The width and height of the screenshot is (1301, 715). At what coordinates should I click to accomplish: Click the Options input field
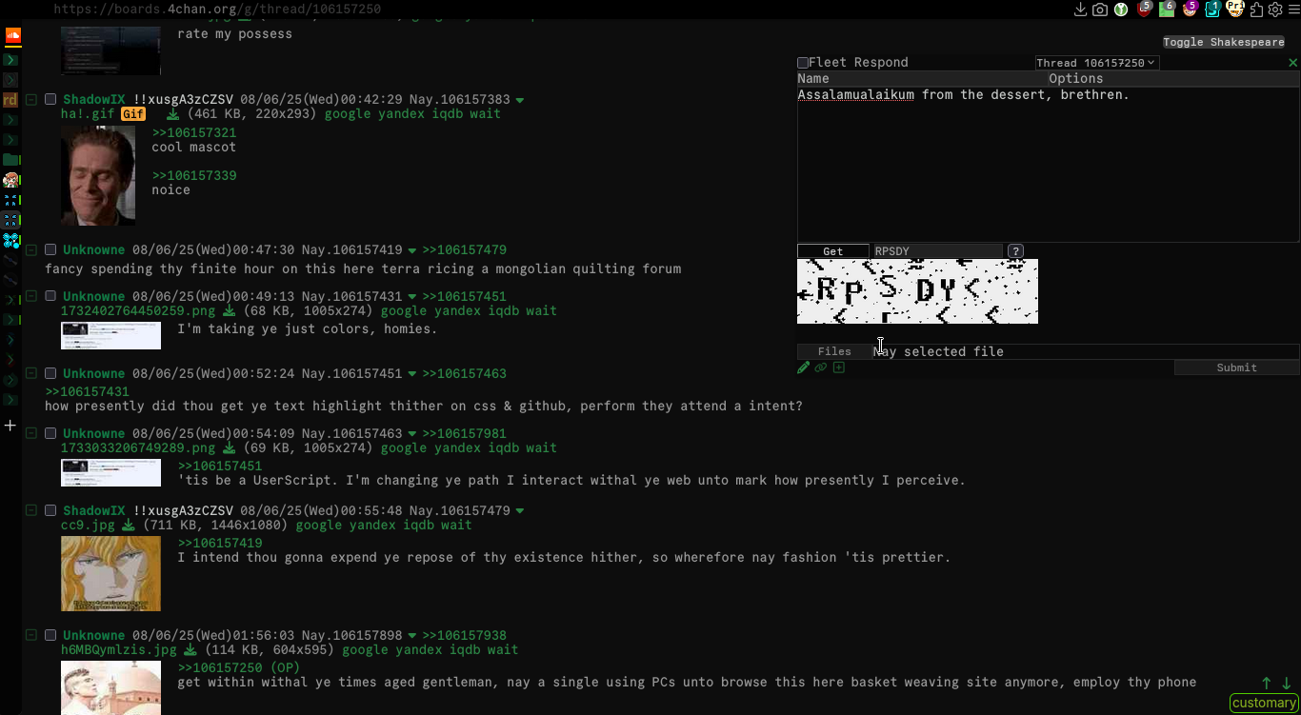click(1173, 79)
